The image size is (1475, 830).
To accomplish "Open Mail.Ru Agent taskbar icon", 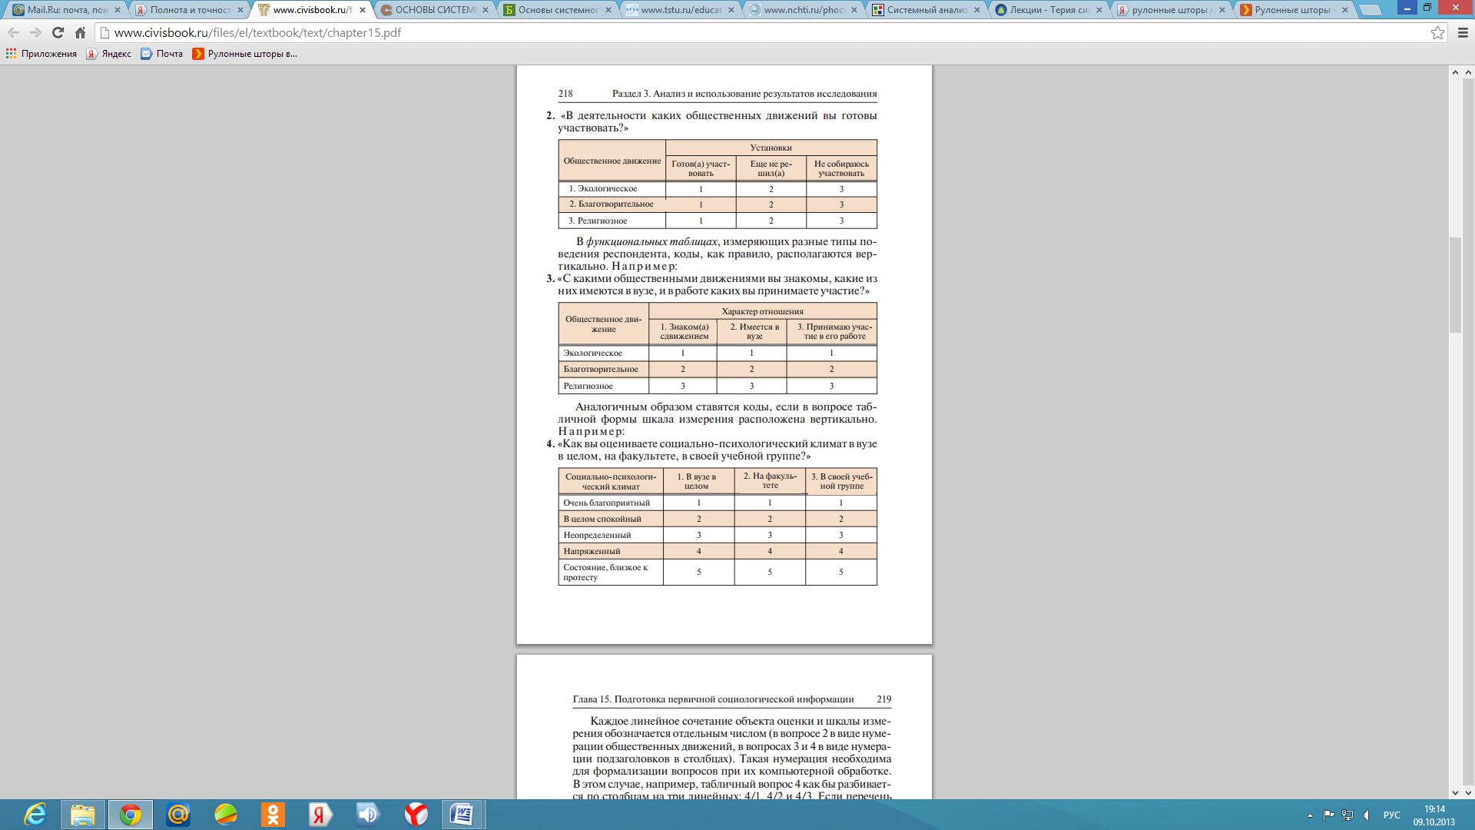I will click(178, 815).
